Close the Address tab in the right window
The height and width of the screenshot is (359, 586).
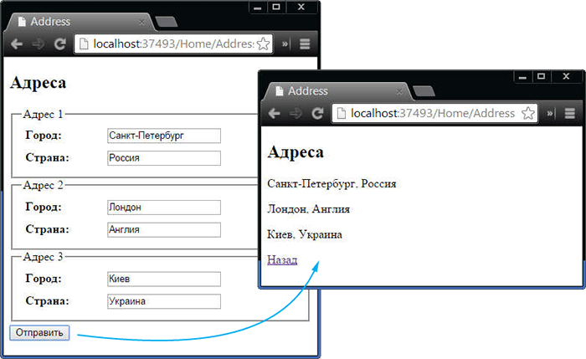[399, 91]
